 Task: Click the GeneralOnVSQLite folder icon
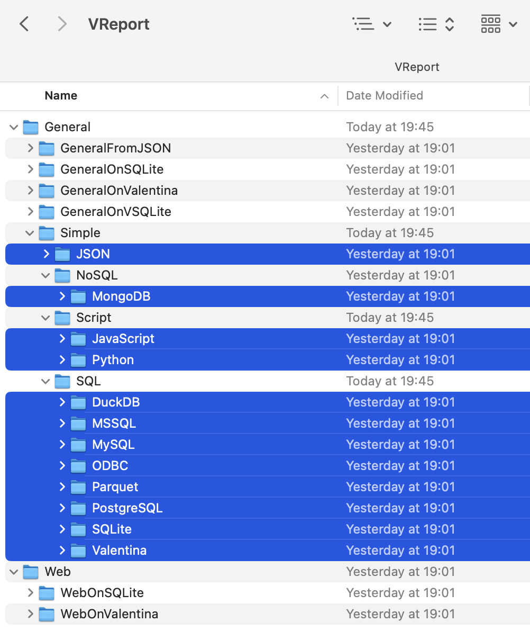pos(47,212)
